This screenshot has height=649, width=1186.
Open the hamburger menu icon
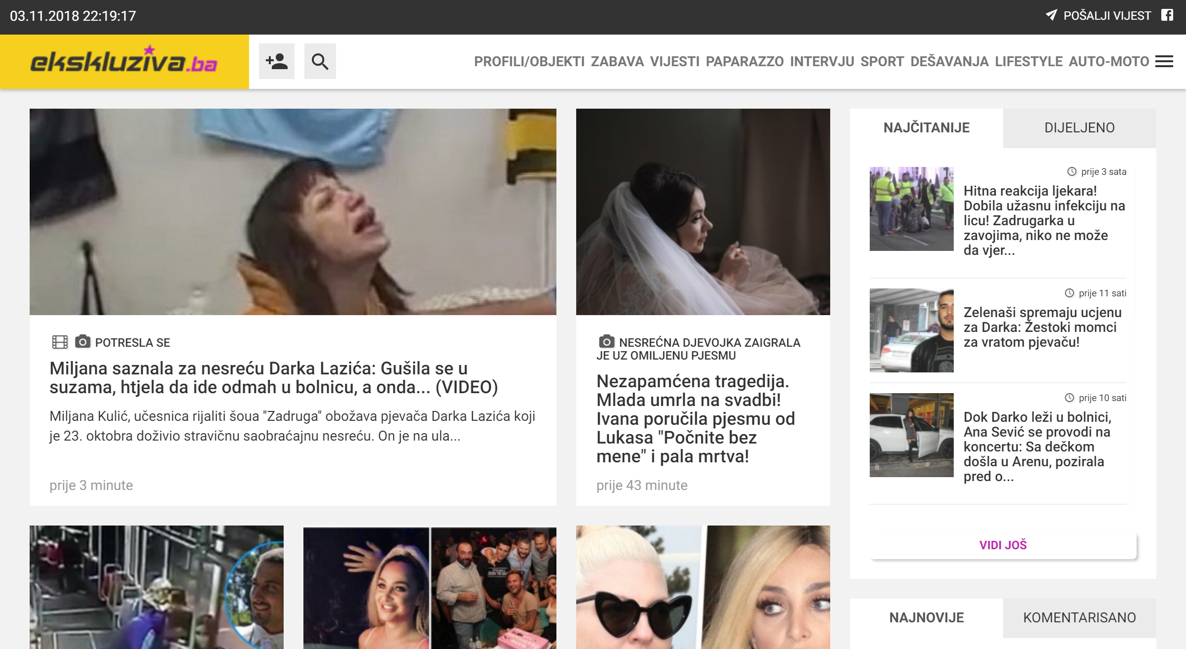(x=1164, y=61)
